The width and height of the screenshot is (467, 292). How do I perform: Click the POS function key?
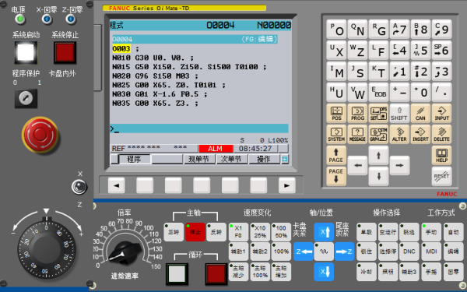tap(336, 113)
